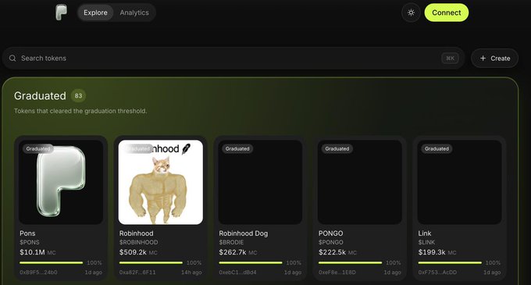This screenshot has width=531, height=285.
Task: Focus the Search tokens field
Action: (233, 59)
